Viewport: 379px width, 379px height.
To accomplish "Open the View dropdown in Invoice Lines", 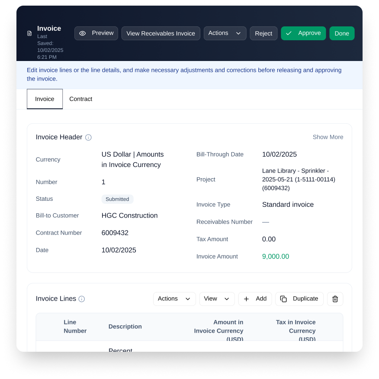I will (x=217, y=299).
